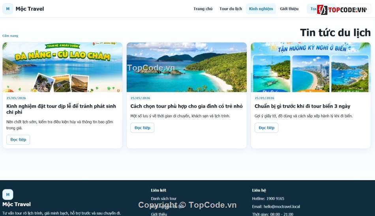
Task: Select the Kinh nghiệm nav item
Action: [x=261, y=9]
